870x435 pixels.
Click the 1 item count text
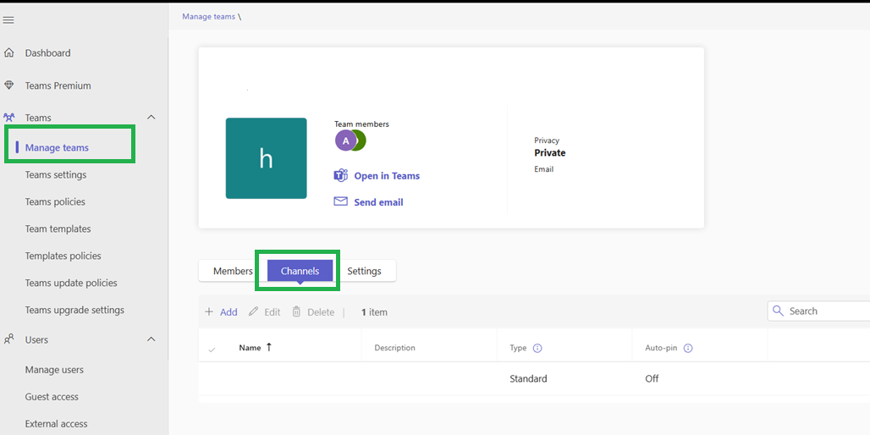[x=375, y=312]
